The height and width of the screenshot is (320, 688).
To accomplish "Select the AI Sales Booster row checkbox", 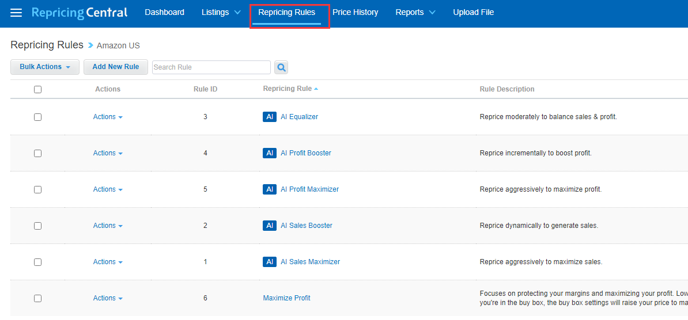I will (x=37, y=226).
